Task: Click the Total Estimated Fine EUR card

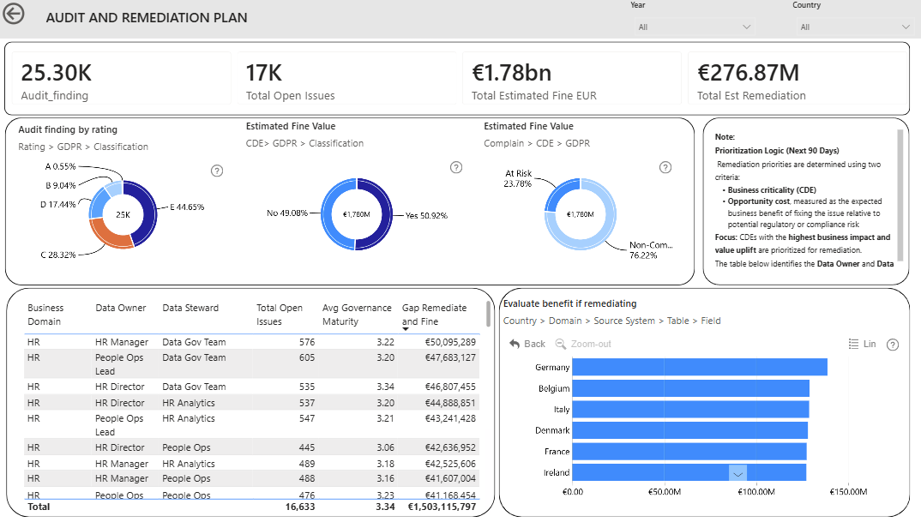Action: [x=572, y=78]
